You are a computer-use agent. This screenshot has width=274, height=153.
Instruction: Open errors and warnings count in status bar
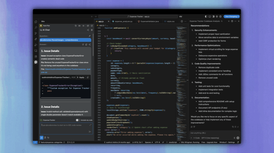tap(71, 142)
